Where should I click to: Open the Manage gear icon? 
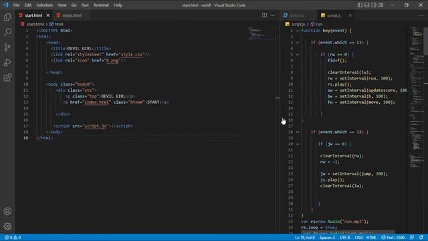pyautogui.click(x=7, y=226)
